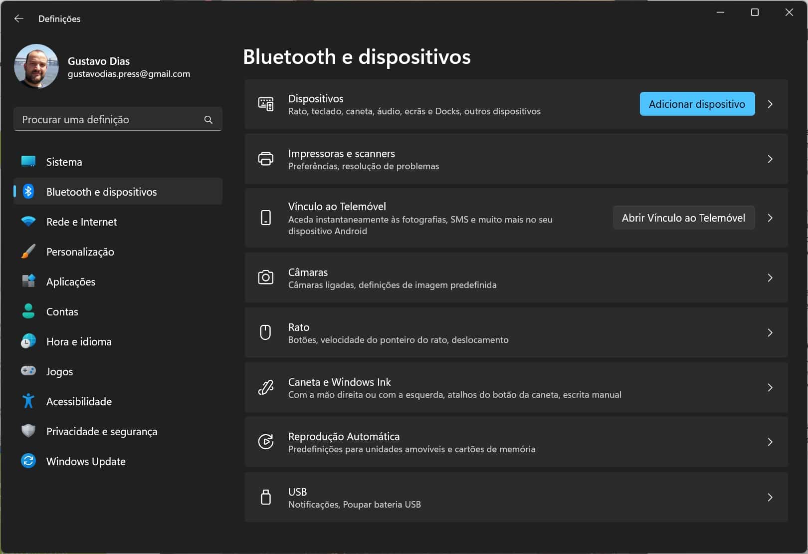Expand Impressoras e scanners chevron arrow
This screenshot has height=554, width=808.
coord(770,159)
